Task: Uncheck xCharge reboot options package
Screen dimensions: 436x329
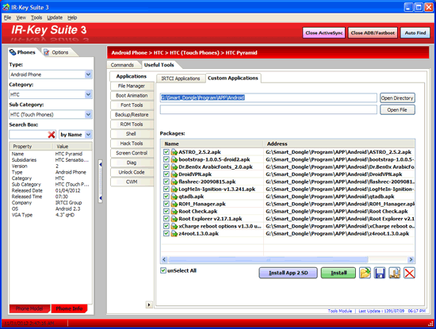Action: (x=166, y=226)
